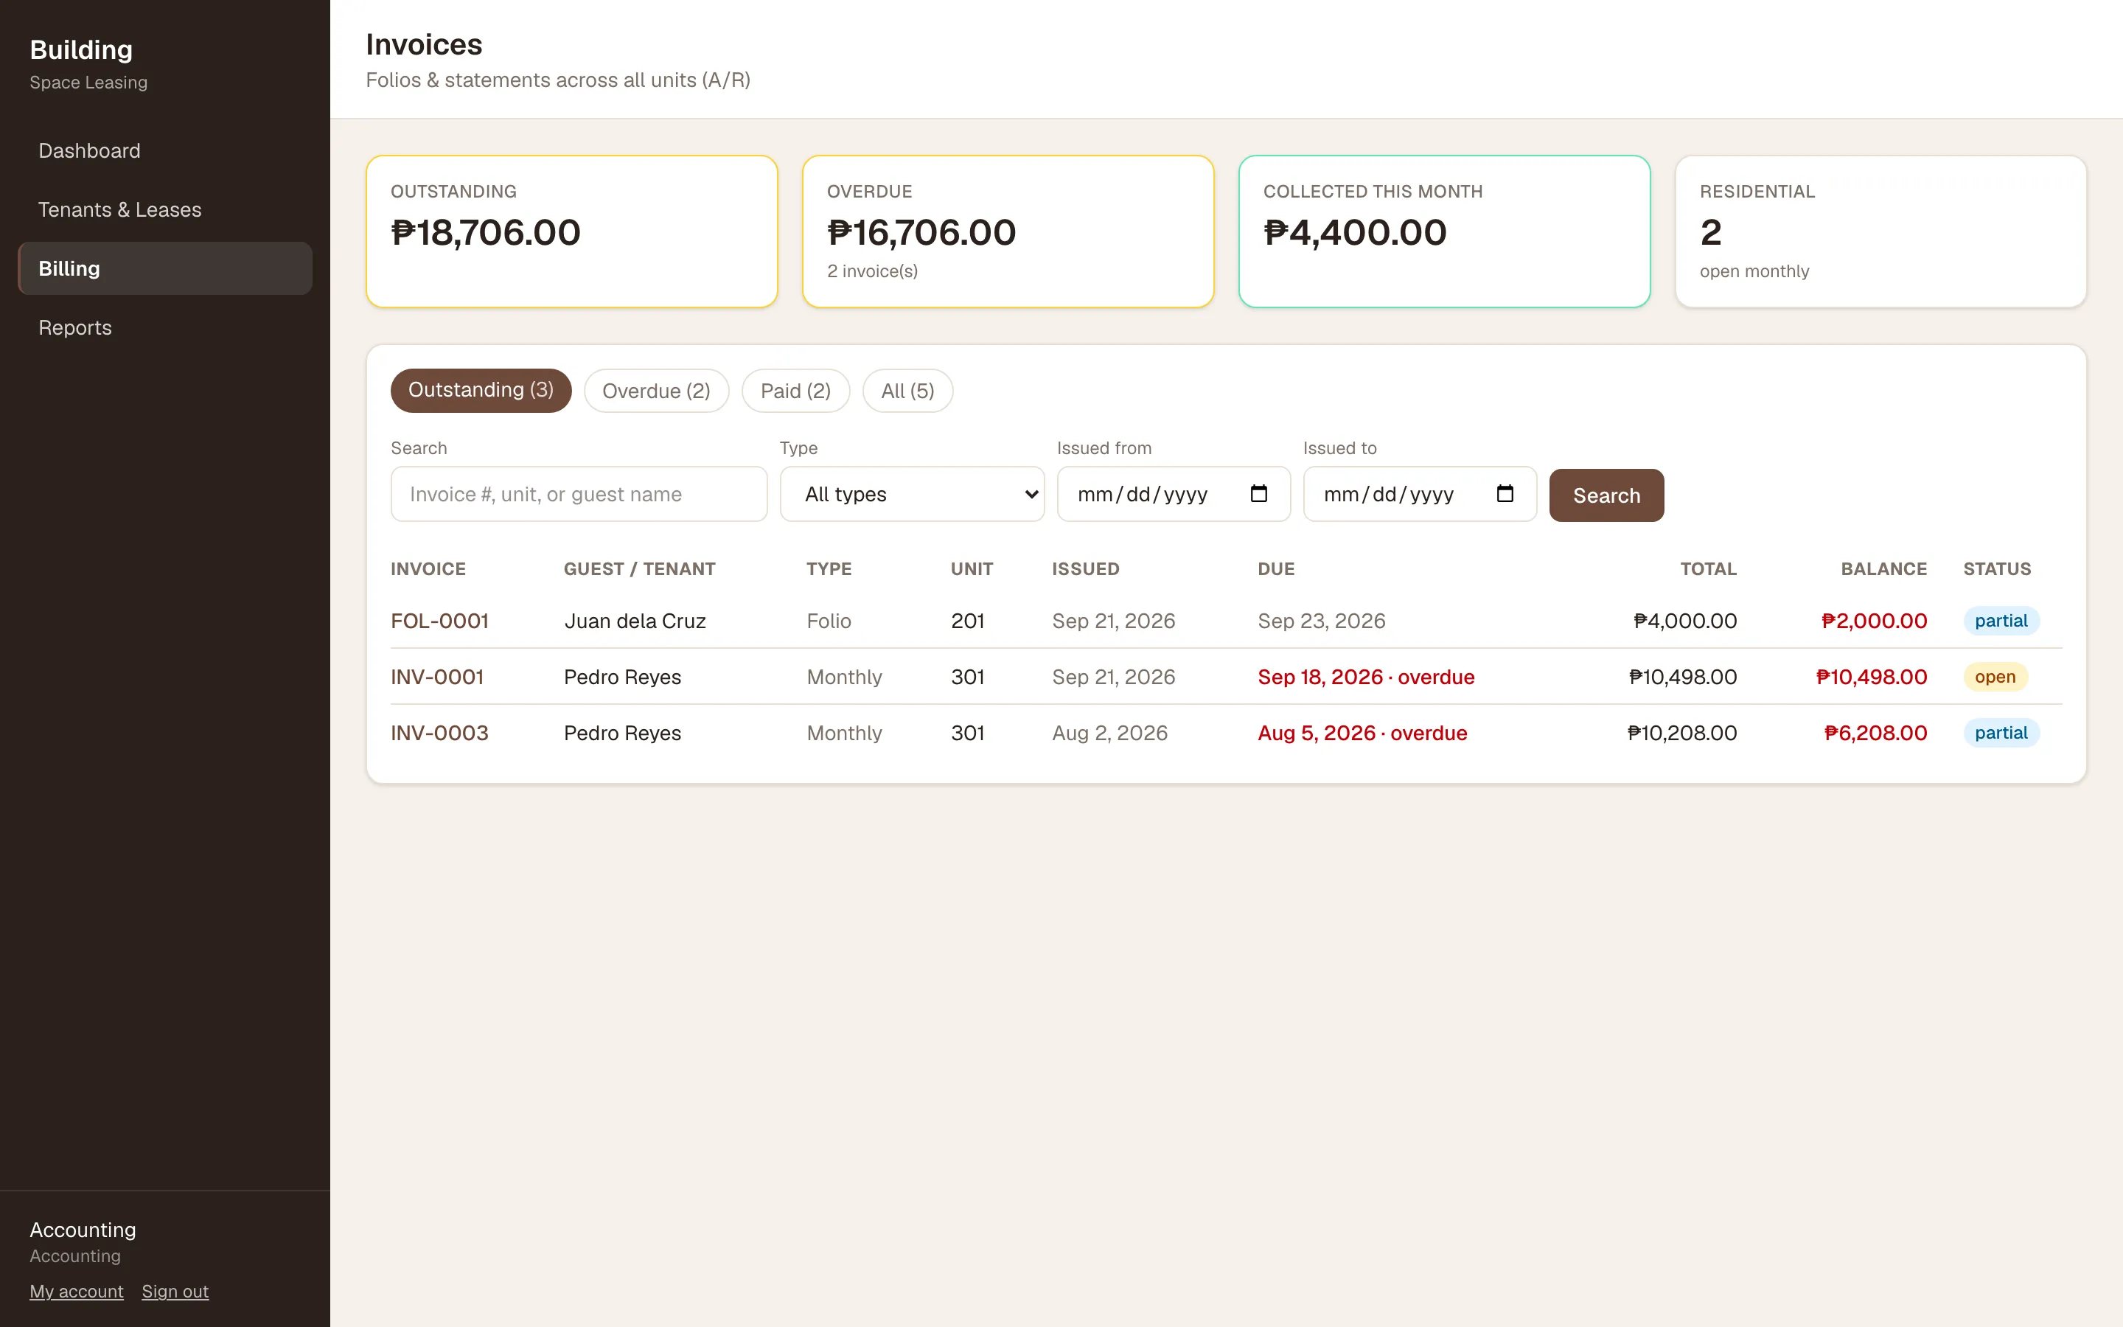Open calendar picker in Issued from field
Viewport: 2123px width, 1327px height.
[1258, 494]
